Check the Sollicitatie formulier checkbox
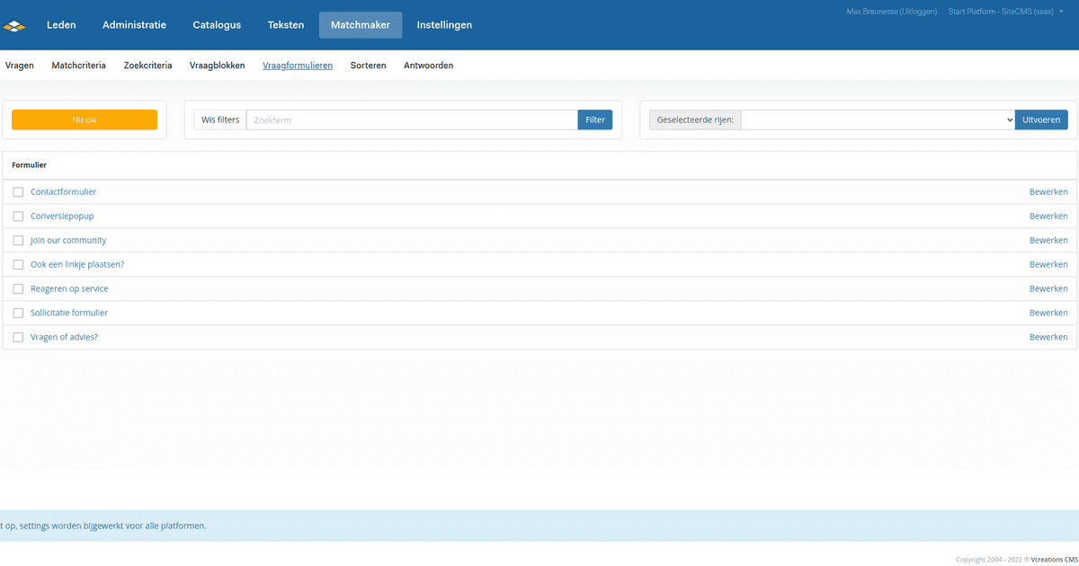Screen dimensions: 1079x566 click(x=18, y=312)
